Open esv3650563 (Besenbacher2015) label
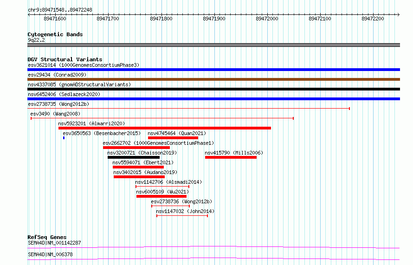This screenshot has width=413, height=265. coord(102,133)
